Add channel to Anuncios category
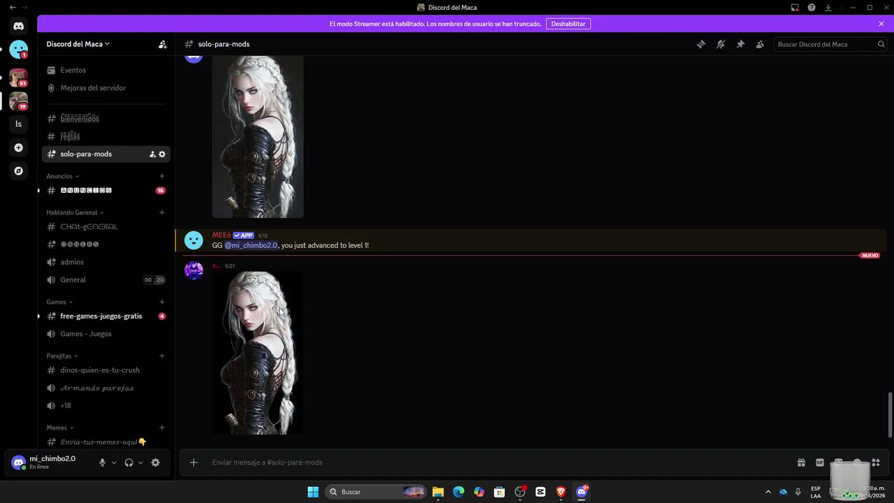Image resolution: width=894 pixels, height=503 pixels. coord(162,176)
